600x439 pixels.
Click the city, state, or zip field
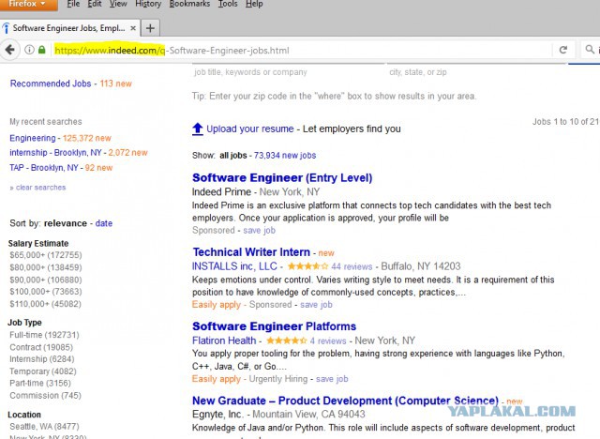[x=476, y=72]
